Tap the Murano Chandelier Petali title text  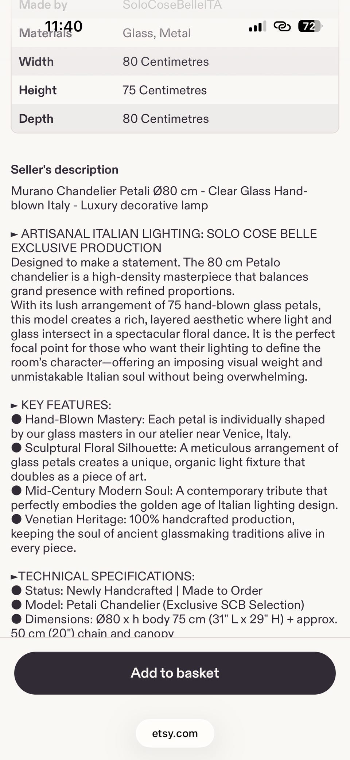coord(159,198)
